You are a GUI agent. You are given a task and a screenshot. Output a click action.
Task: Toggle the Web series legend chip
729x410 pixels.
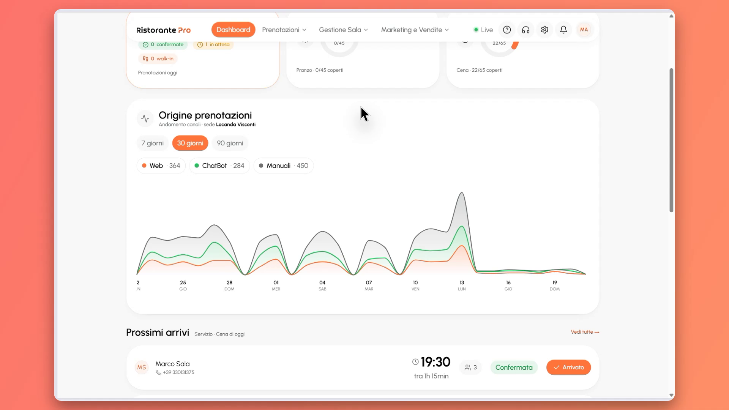(x=161, y=166)
